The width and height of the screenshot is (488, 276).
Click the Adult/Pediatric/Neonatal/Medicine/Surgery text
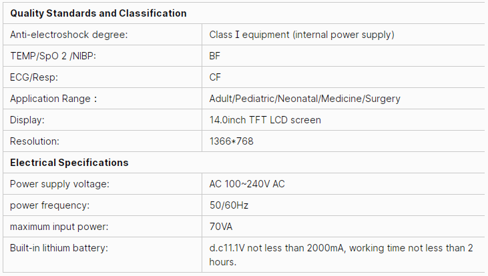tap(305, 99)
